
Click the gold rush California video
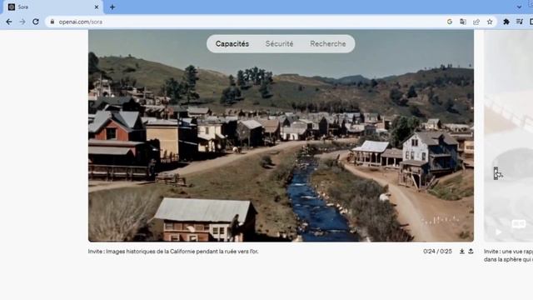pos(281,136)
